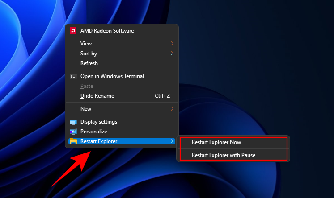This screenshot has height=198, width=334.
Task: Click the AMD Radeon Software logo icon
Action: coord(73,31)
